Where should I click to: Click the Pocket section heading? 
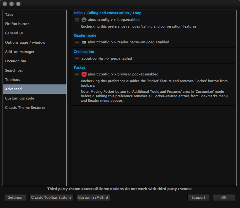tap(80, 67)
